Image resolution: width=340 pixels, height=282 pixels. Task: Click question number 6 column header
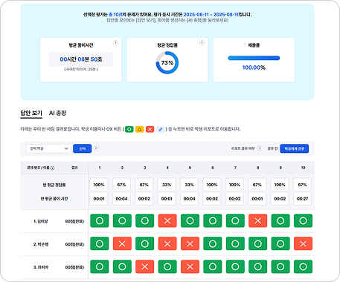click(x=213, y=168)
